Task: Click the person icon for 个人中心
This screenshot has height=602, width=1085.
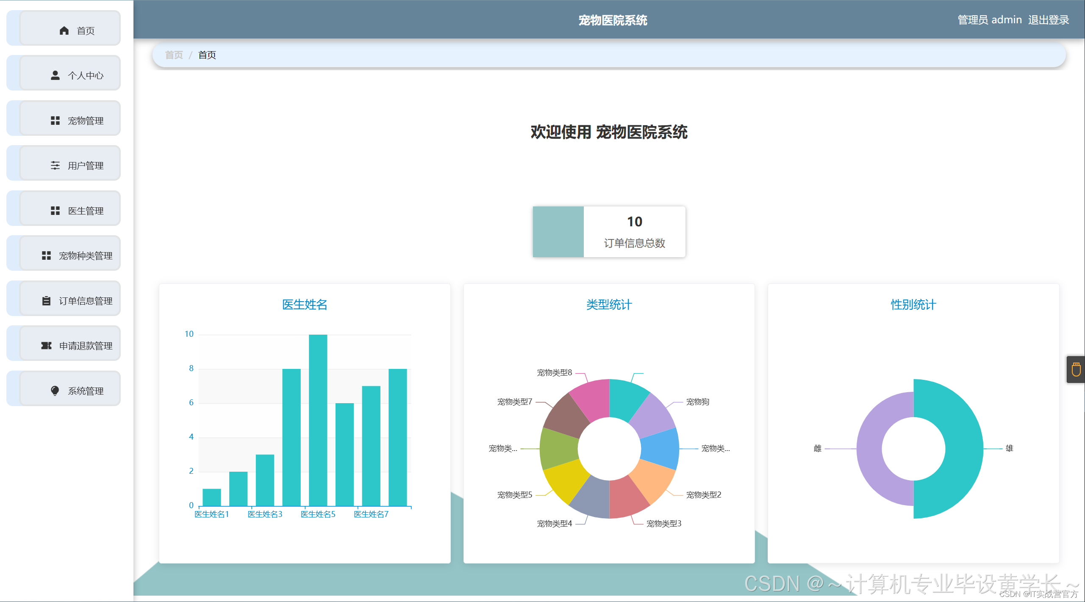Action: click(55, 75)
